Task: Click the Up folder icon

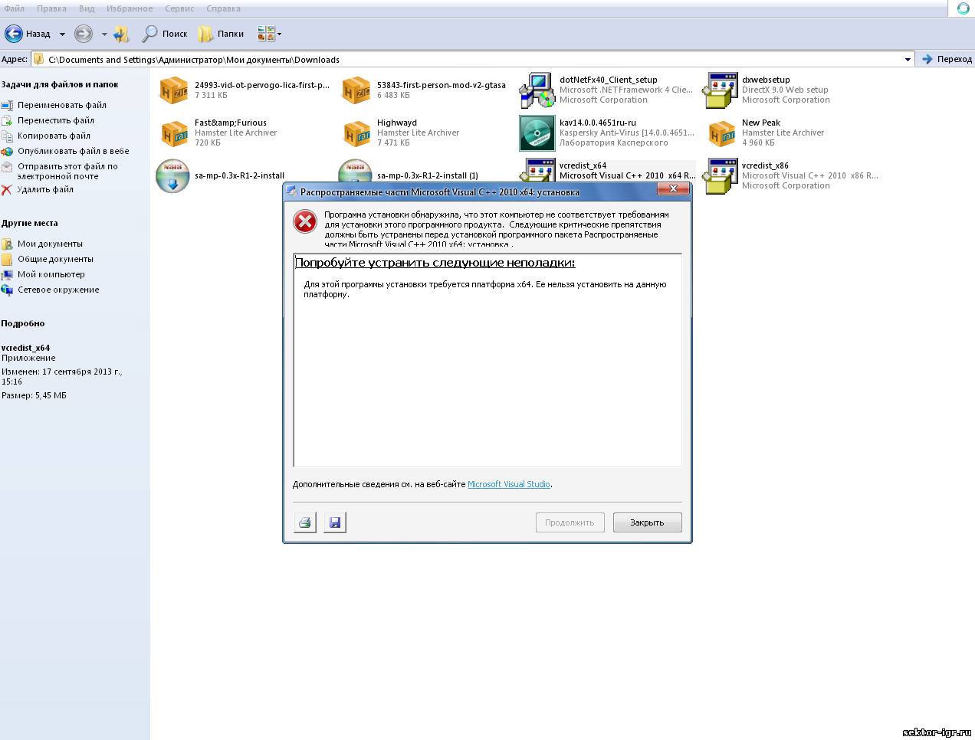Action: pyautogui.click(x=122, y=34)
